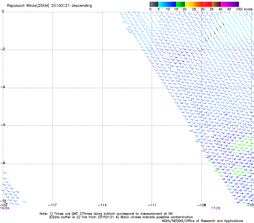
Task: Click the latitude label '-4'
Action: point(3,87)
